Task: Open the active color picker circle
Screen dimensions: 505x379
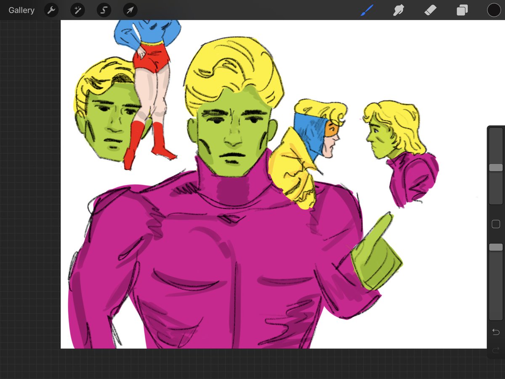Action: click(x=494, y=10)
